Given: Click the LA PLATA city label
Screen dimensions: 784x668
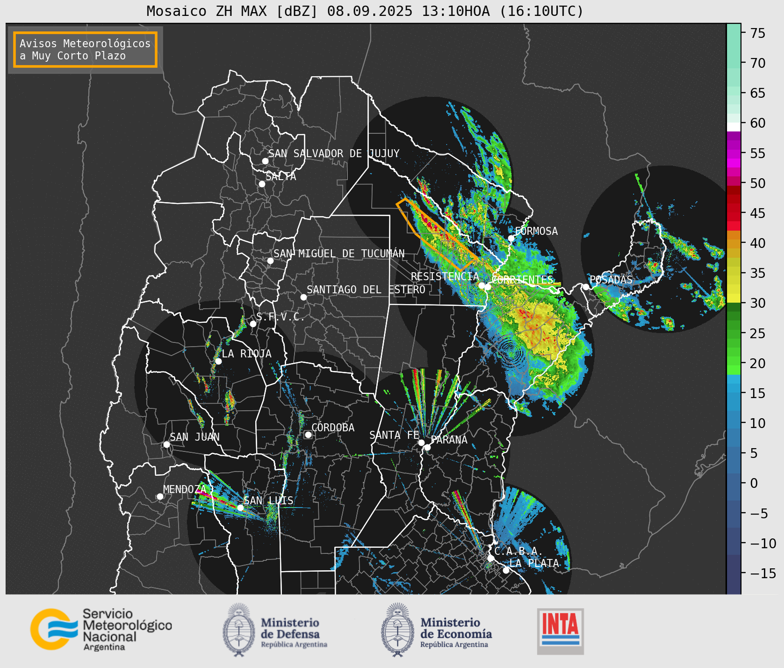Looking at the screenshot, I should [x=534, y=563].
